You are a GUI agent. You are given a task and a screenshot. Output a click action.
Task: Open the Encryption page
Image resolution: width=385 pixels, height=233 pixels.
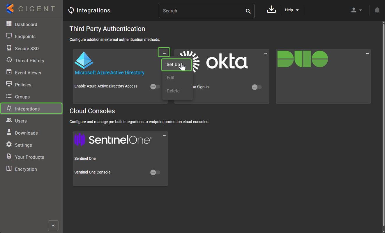31,169
